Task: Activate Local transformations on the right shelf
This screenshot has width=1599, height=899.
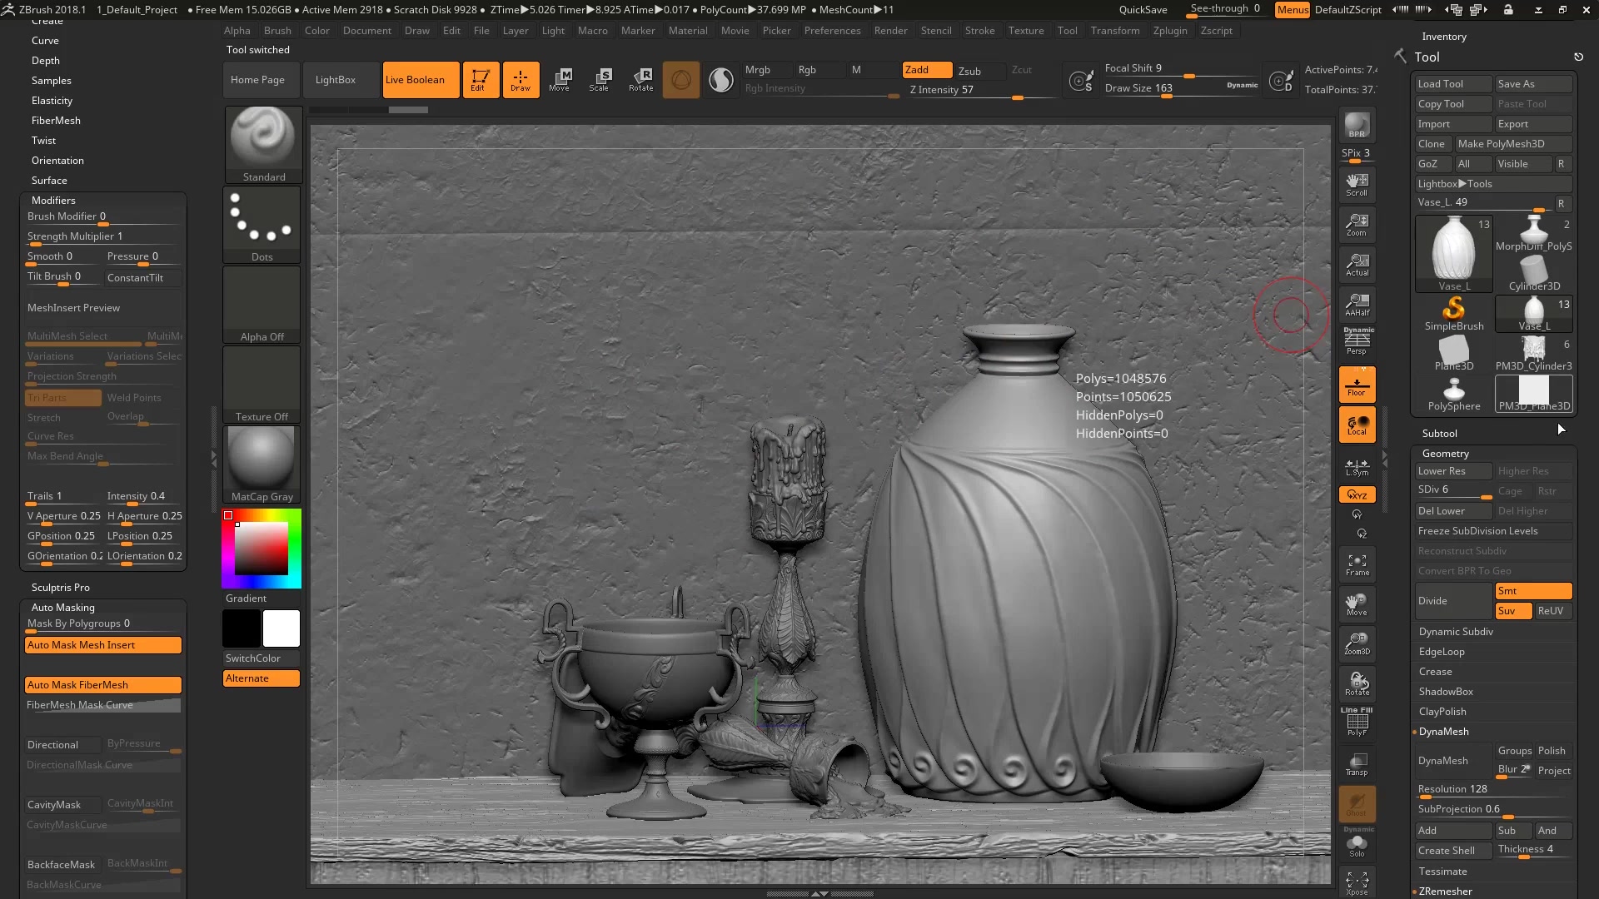Action: (x=1357, y=425)
